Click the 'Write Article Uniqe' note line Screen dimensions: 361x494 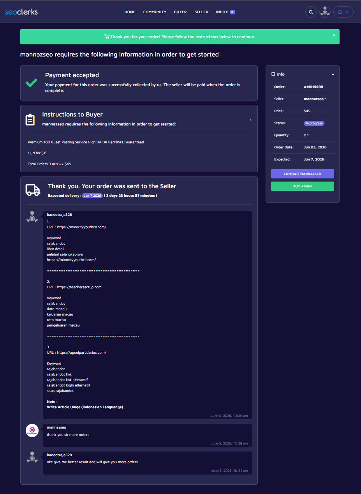coord(85,407)
